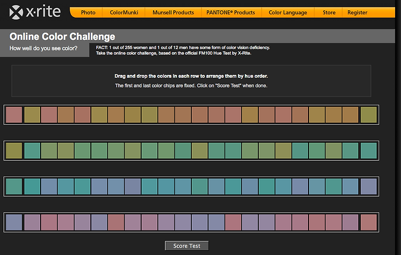Click the Score Test button

click(187, 246)
